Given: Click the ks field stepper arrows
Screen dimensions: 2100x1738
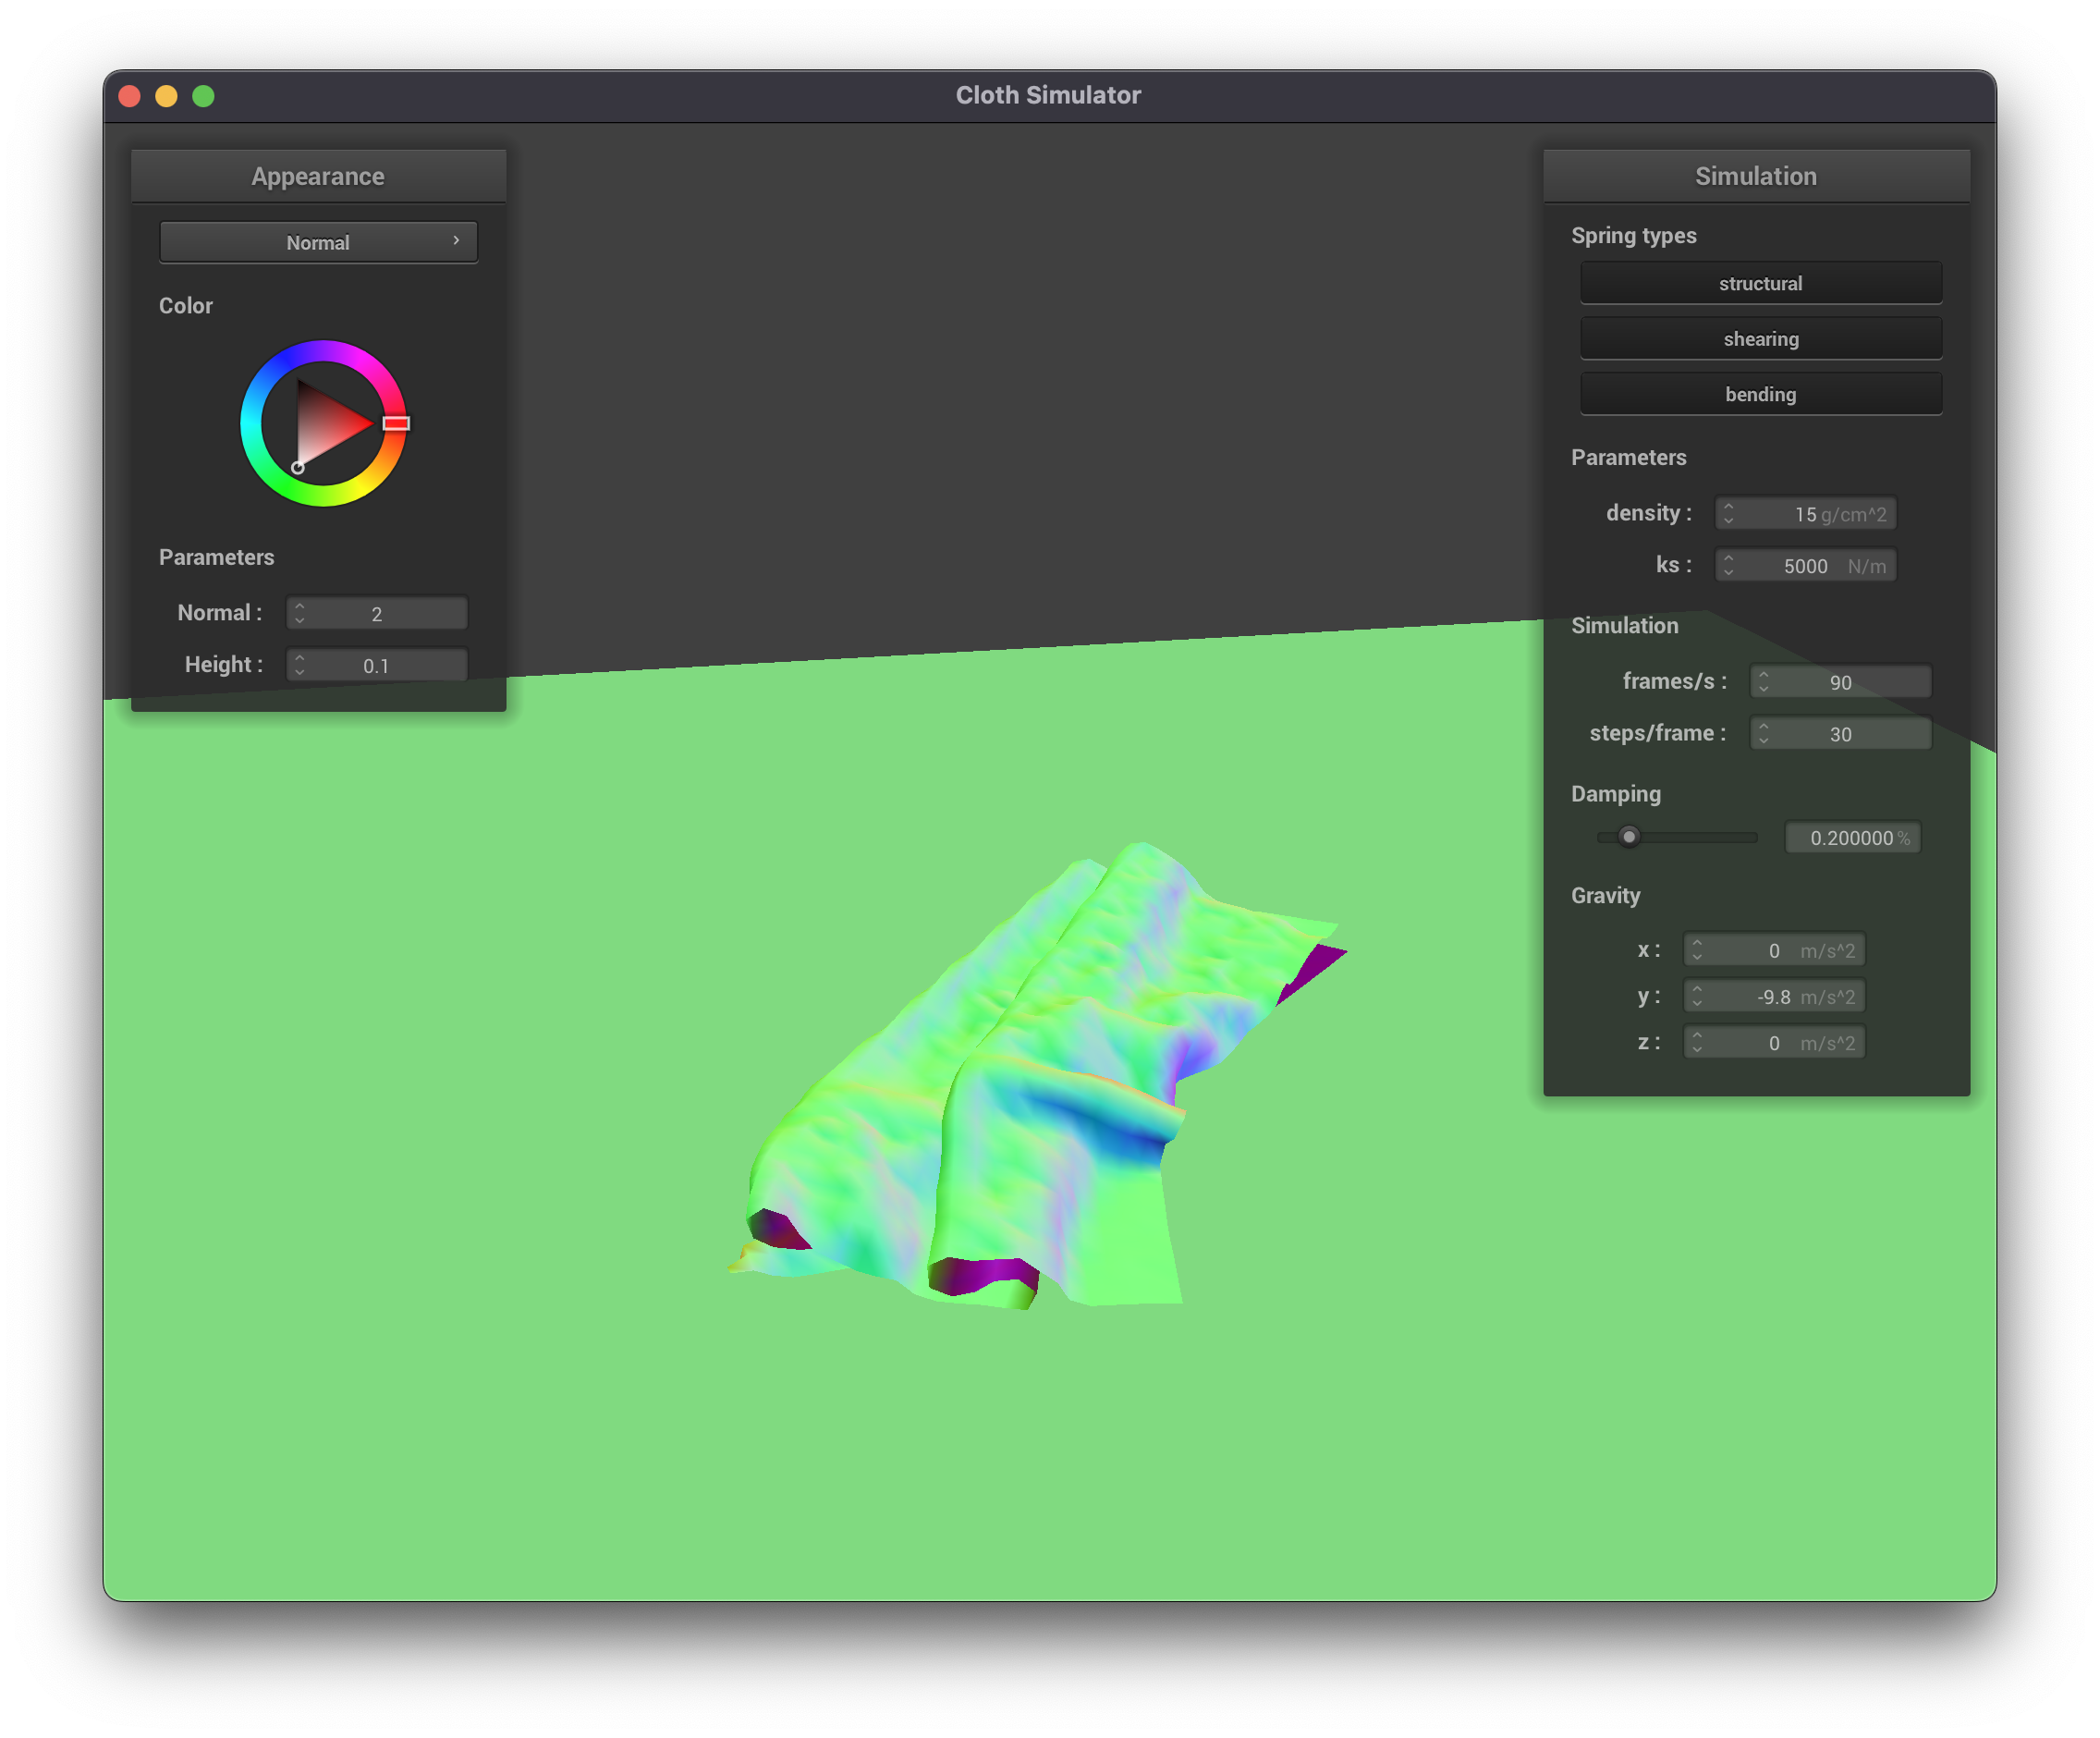Looking at the screenshot, I should (1728, 566).
